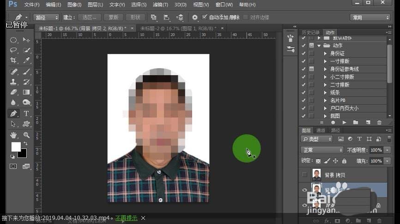The height and width of the screenshot is (224, 400).
Task: Delete action with trash icon
Action: coord(379,123)
